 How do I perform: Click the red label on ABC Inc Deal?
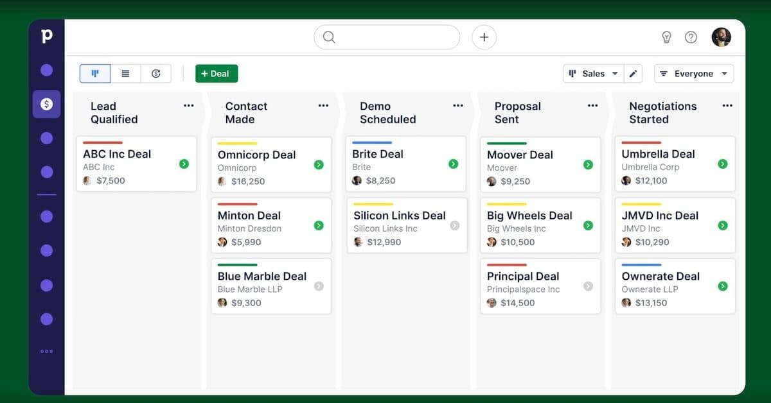point(103,142)
